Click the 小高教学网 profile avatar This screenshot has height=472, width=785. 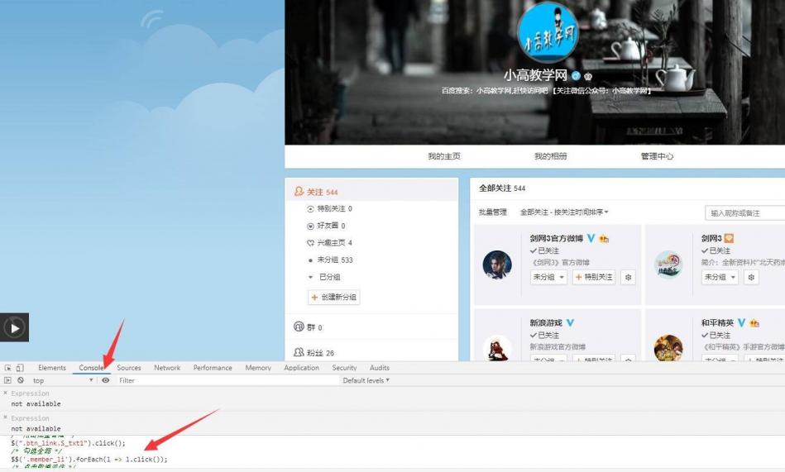coord(548,31)
